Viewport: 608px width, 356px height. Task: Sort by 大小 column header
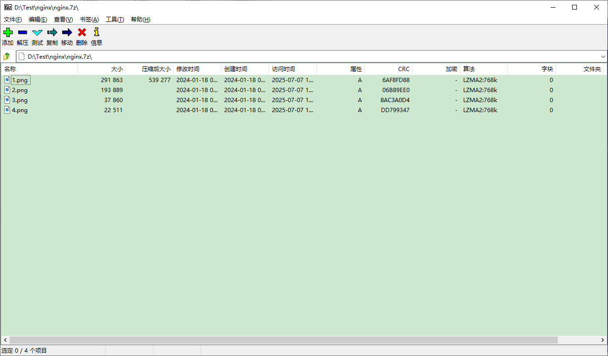click(x=101, y=69)
